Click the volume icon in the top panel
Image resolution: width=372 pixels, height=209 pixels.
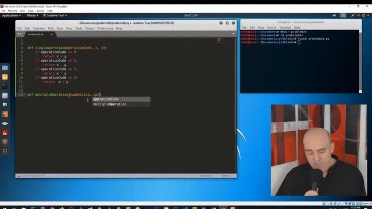point(358,16)
